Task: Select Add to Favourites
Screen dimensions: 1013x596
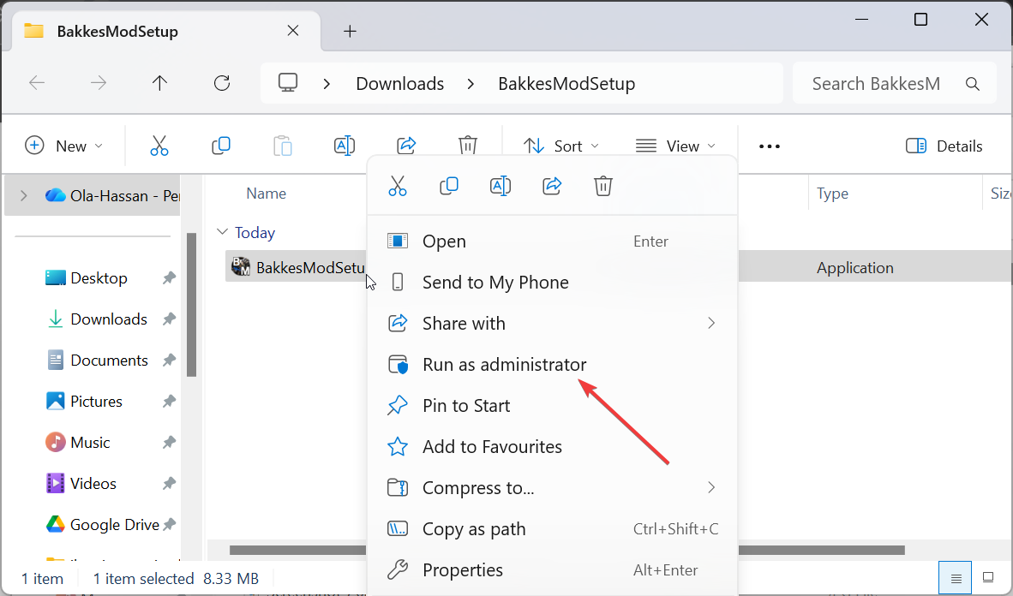Action: pyautogui.click(x=552, y=447)
